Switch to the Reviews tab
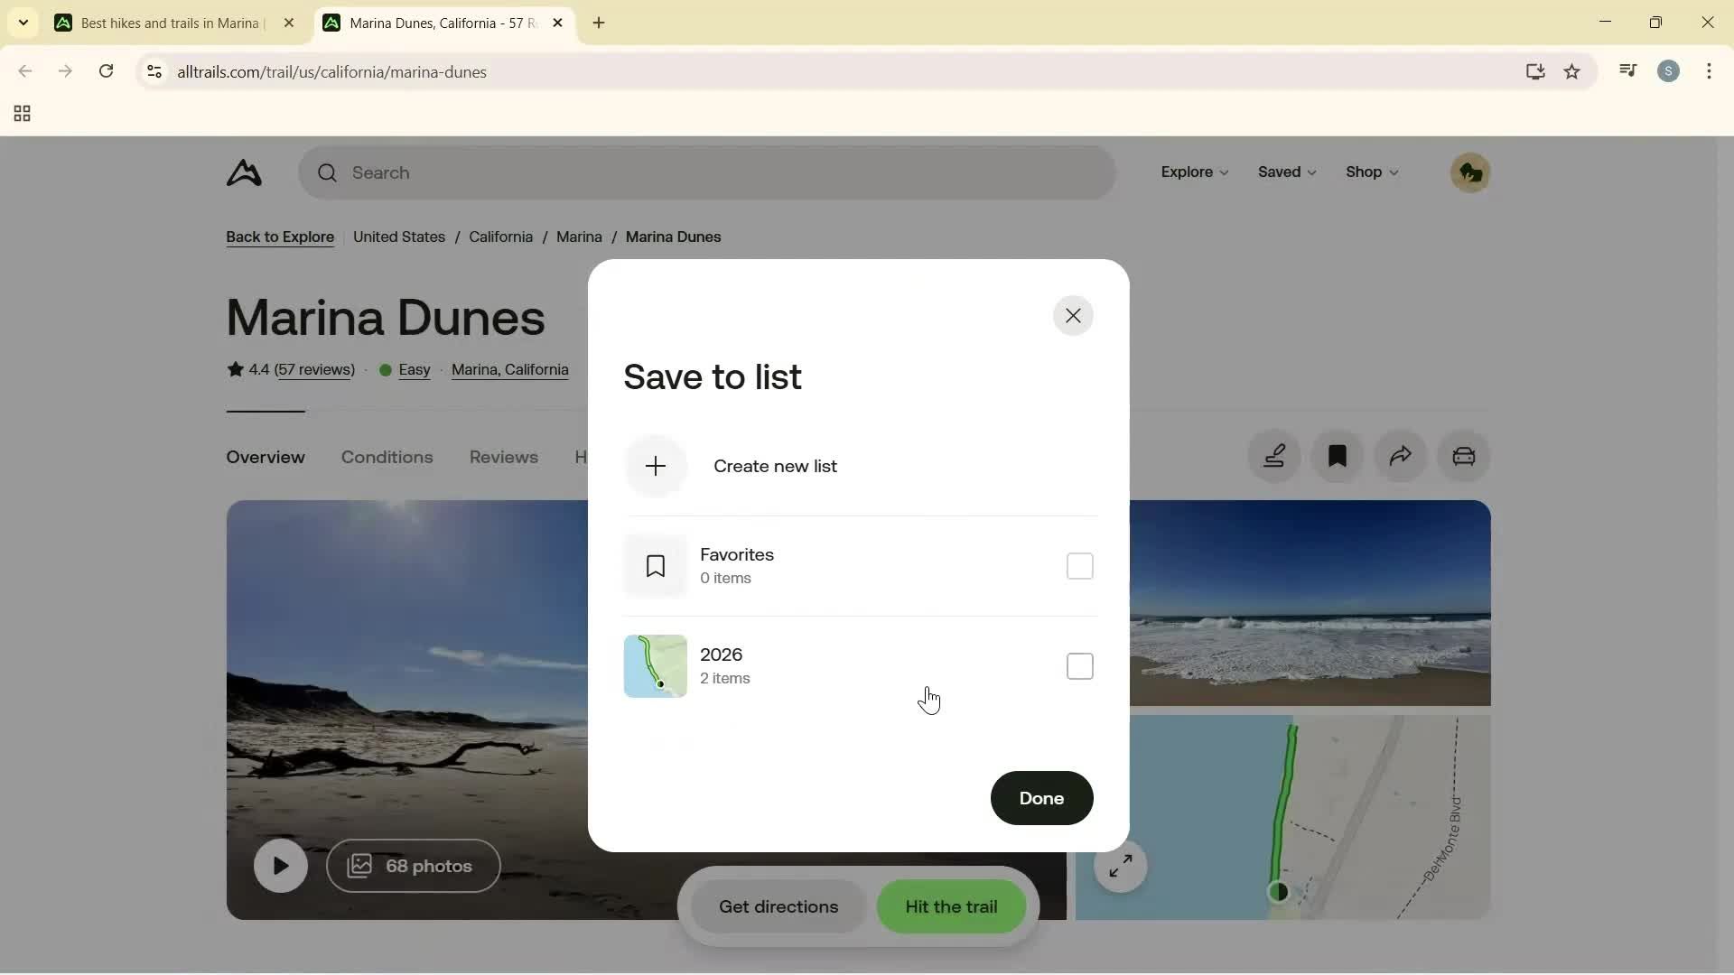 click(x=503, y=458)
